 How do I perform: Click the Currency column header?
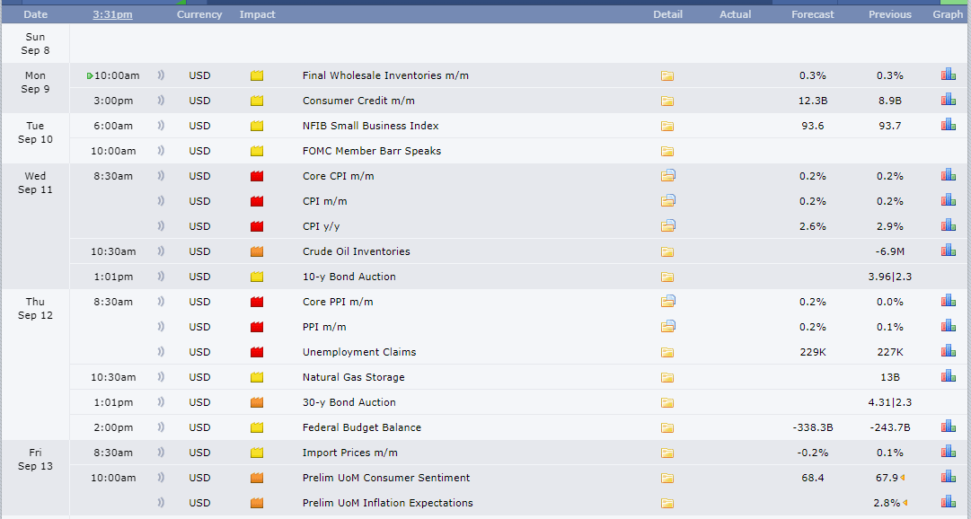click(x=199, y=14)
